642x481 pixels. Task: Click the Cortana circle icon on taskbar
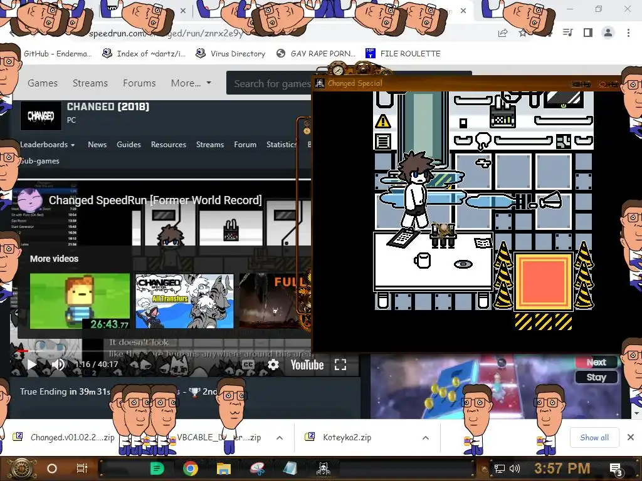[x=52, y=468]
